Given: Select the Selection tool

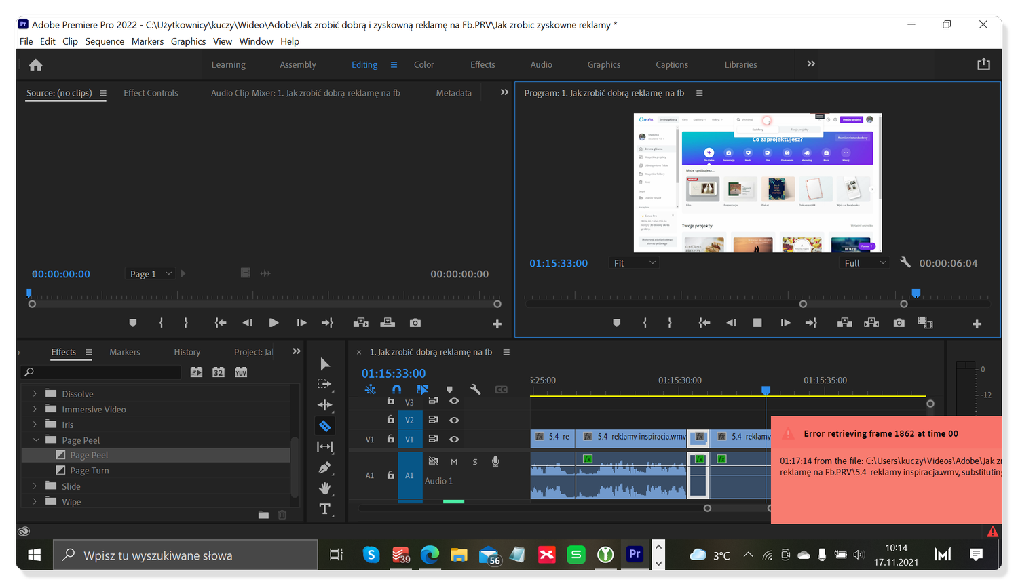Looking at the screenshot, I should coord(325,364).
